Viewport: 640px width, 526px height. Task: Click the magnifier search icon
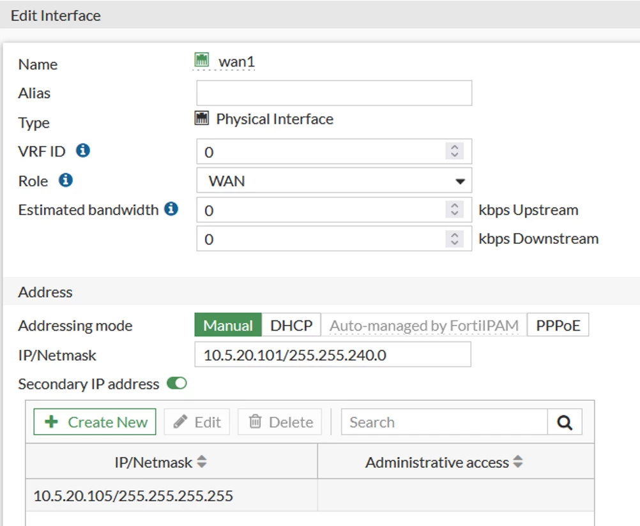click(x=565, y=422)
